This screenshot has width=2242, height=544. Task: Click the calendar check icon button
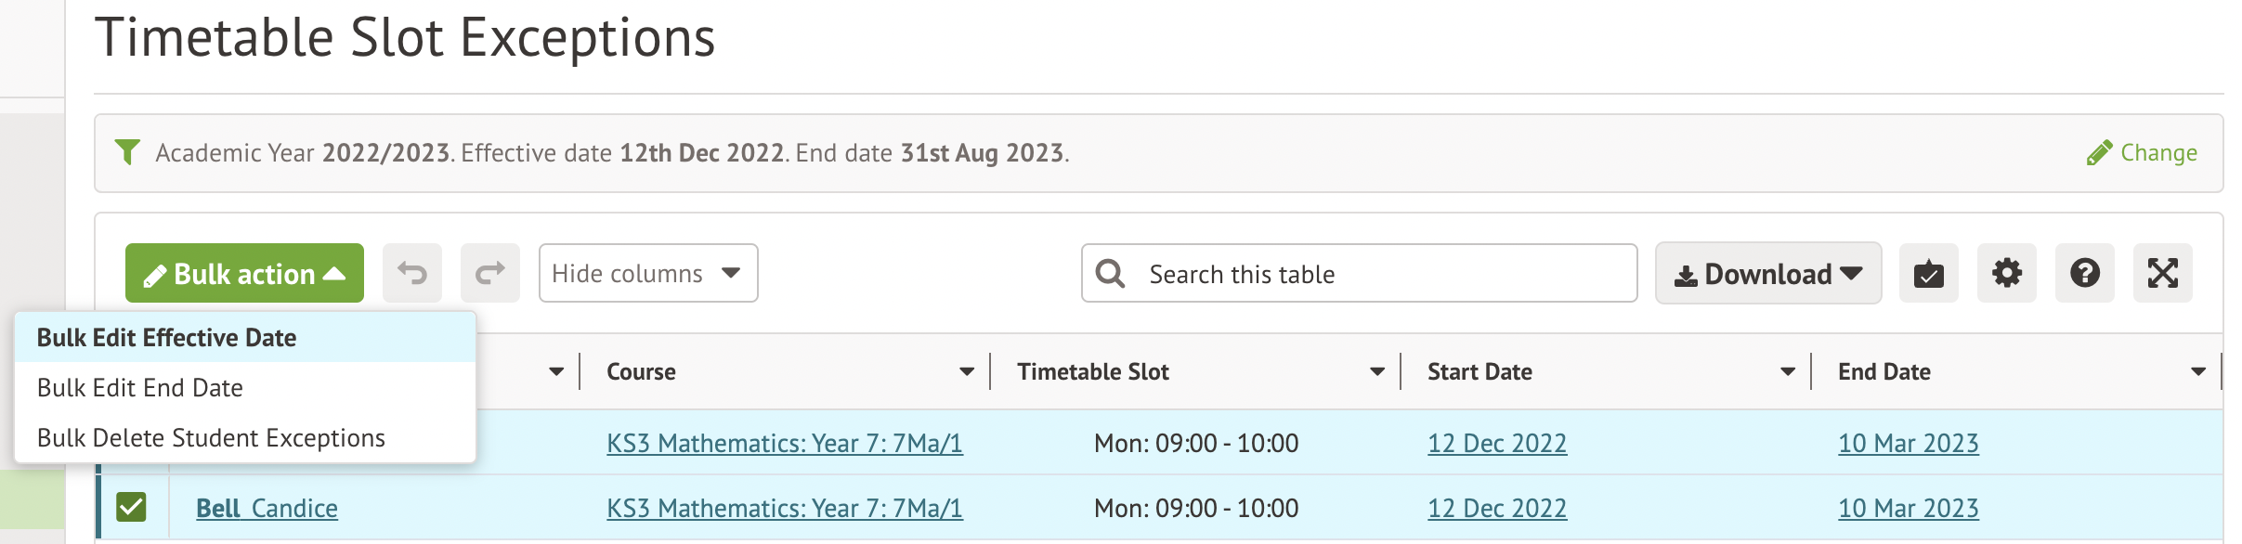pyautogui.click(x=1928, y=274)
